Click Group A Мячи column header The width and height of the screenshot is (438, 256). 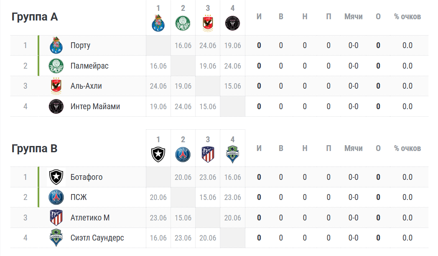click(x=353, y=16)
